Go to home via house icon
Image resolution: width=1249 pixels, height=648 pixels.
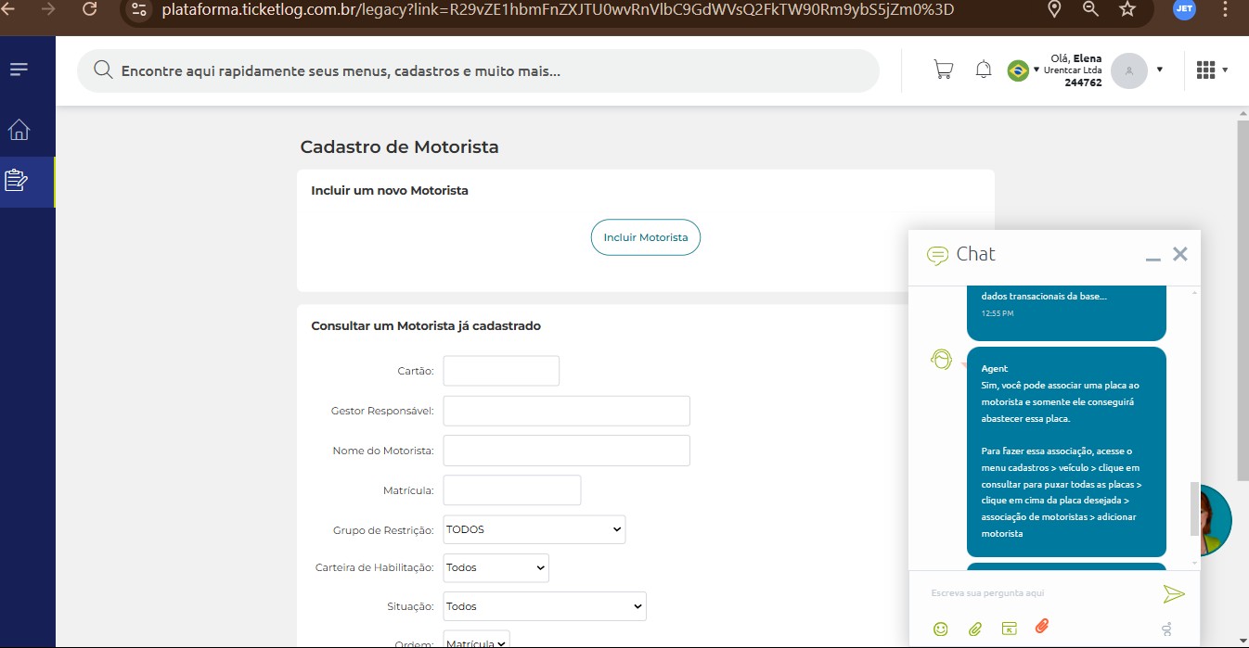coord(19,130)
